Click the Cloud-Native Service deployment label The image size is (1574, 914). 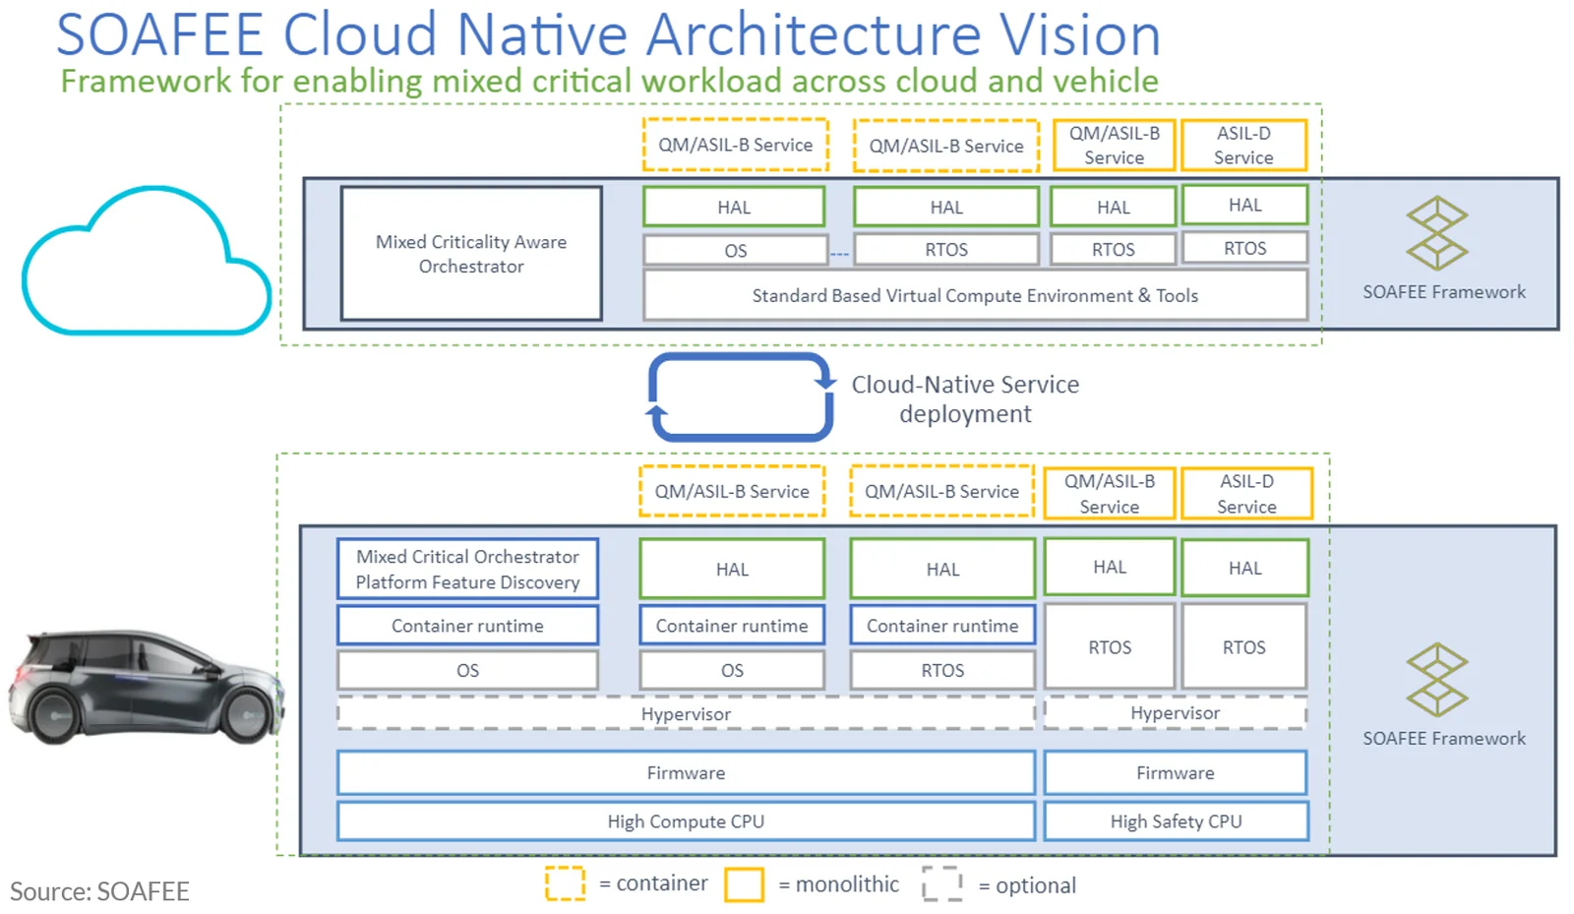[965, 398]
